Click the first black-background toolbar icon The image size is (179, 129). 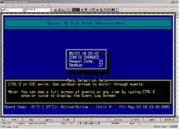(x=74, y=10)
